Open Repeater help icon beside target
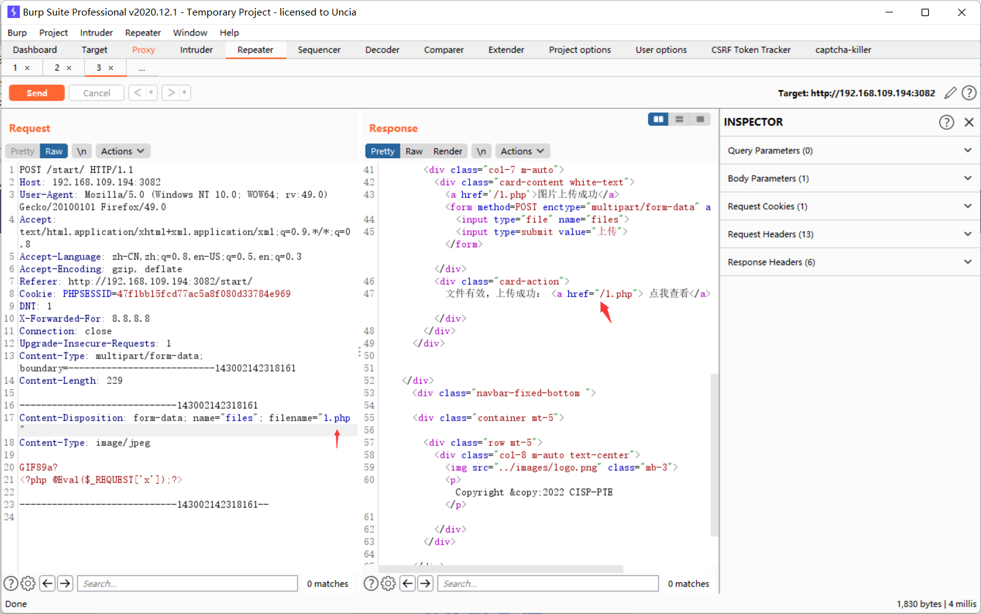The width and height of the screenshot is (981, 614). [x=969, y=93]
